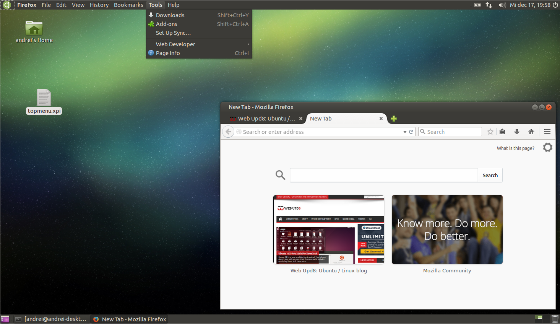Open the History menu
Screen dimensions: 560x324
[x=99, y=5]
